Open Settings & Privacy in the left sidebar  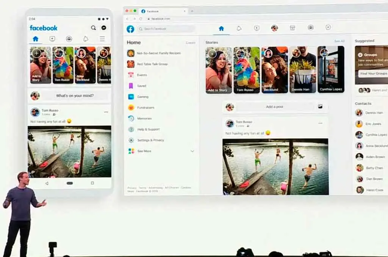click(x=145, y=140)
